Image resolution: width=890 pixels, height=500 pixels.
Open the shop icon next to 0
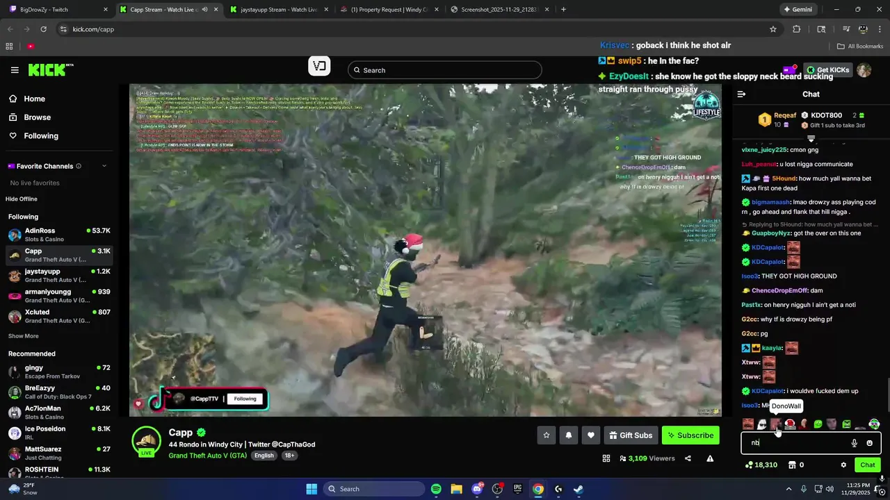791,465
